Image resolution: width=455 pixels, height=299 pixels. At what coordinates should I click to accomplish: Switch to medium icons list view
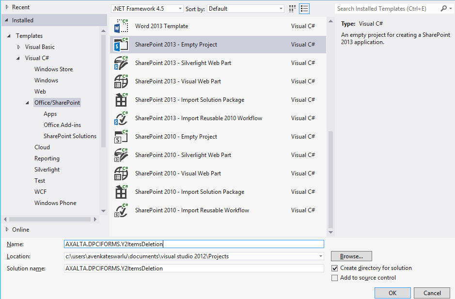[304, 9]
